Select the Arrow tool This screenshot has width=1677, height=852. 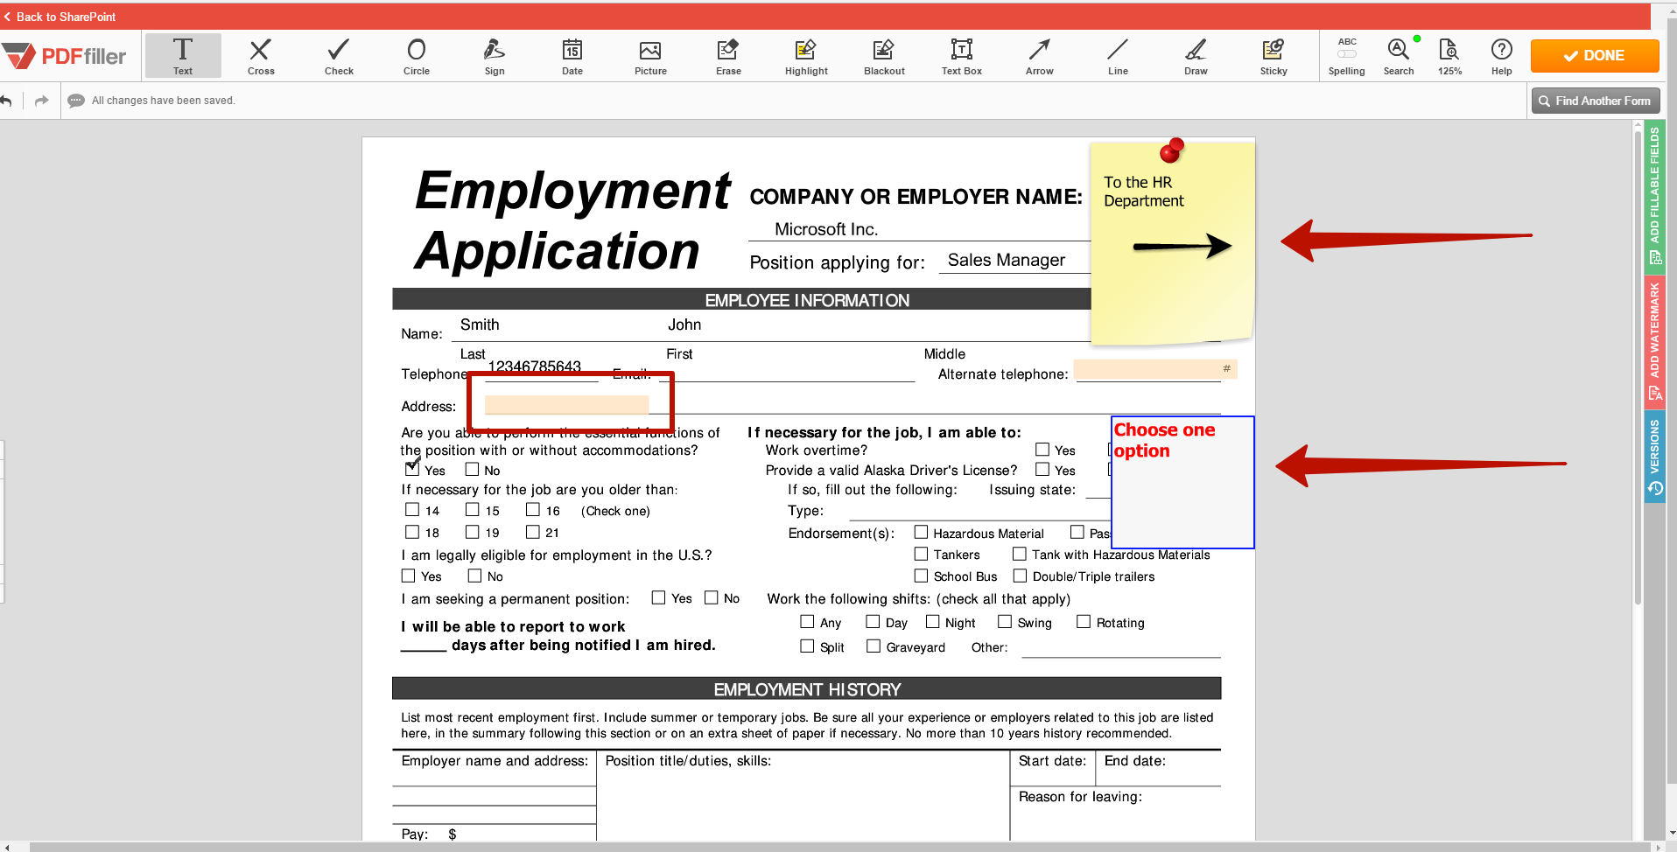(x=1040, y=56)
